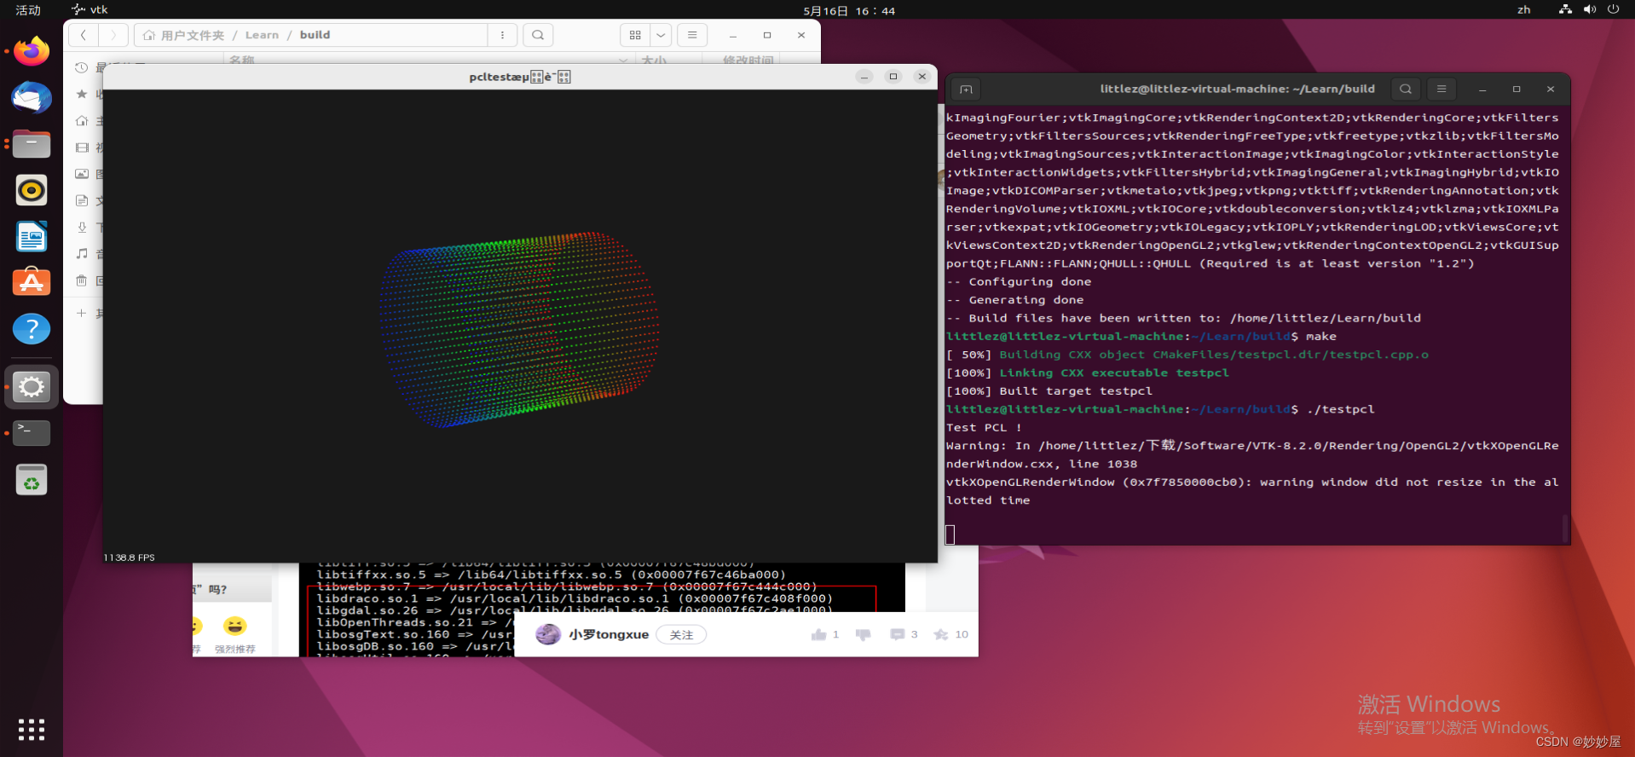
Task: Favorite the article with star icon
Action: coord(941,634)
